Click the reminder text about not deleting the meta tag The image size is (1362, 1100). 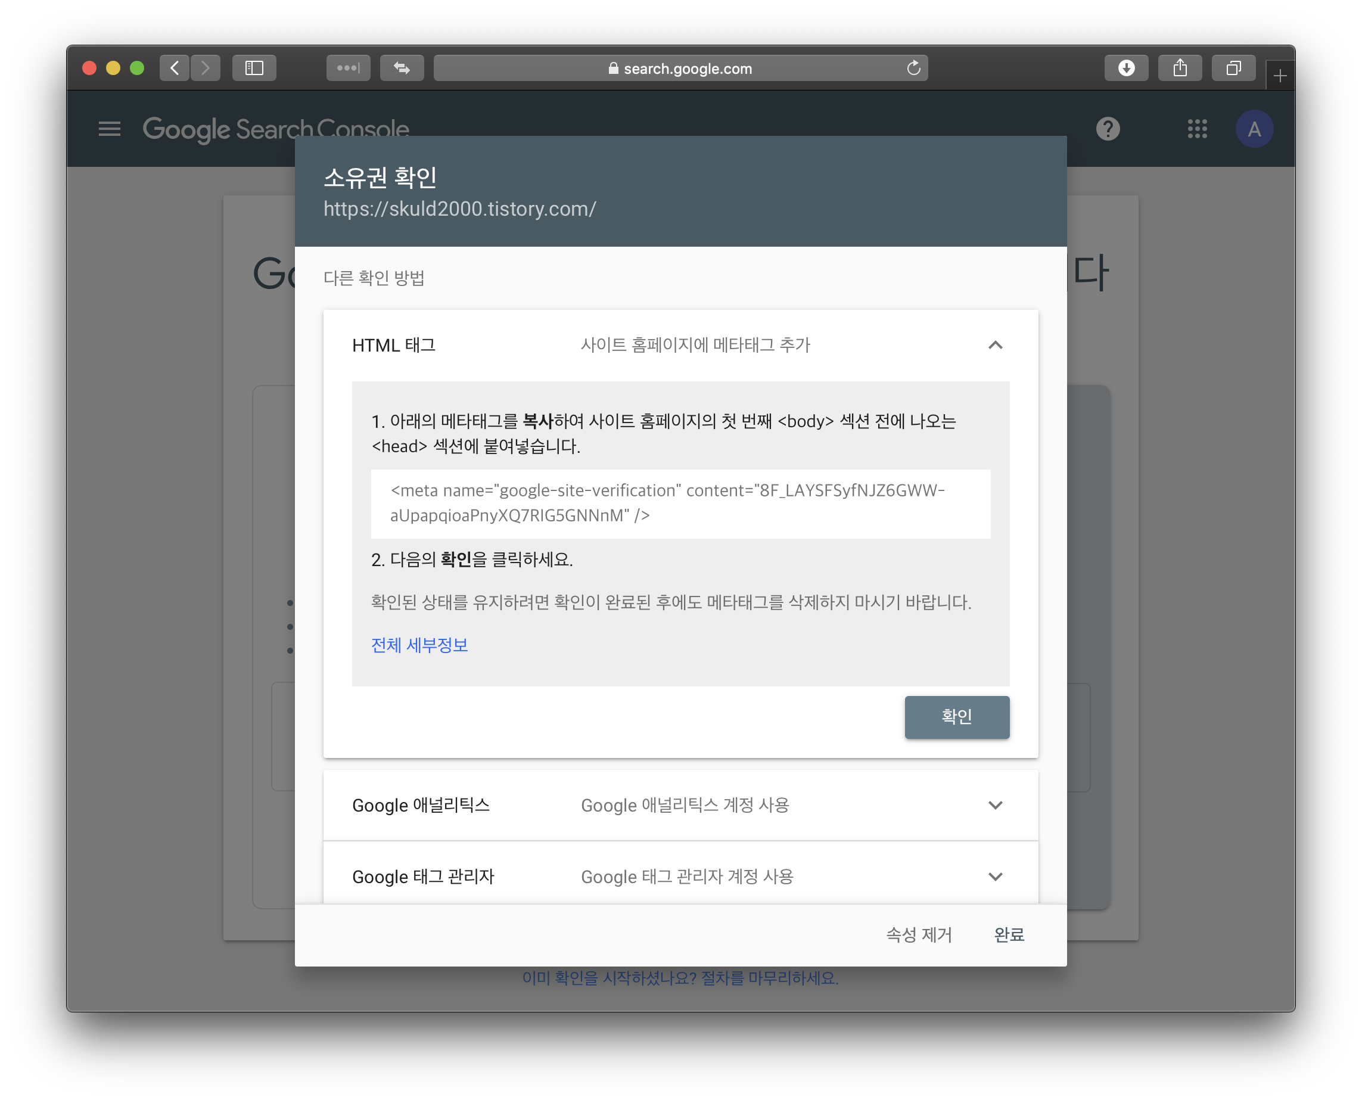(671, 602)
